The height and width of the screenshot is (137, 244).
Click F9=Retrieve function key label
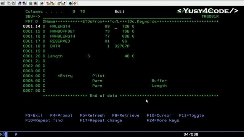126,115
